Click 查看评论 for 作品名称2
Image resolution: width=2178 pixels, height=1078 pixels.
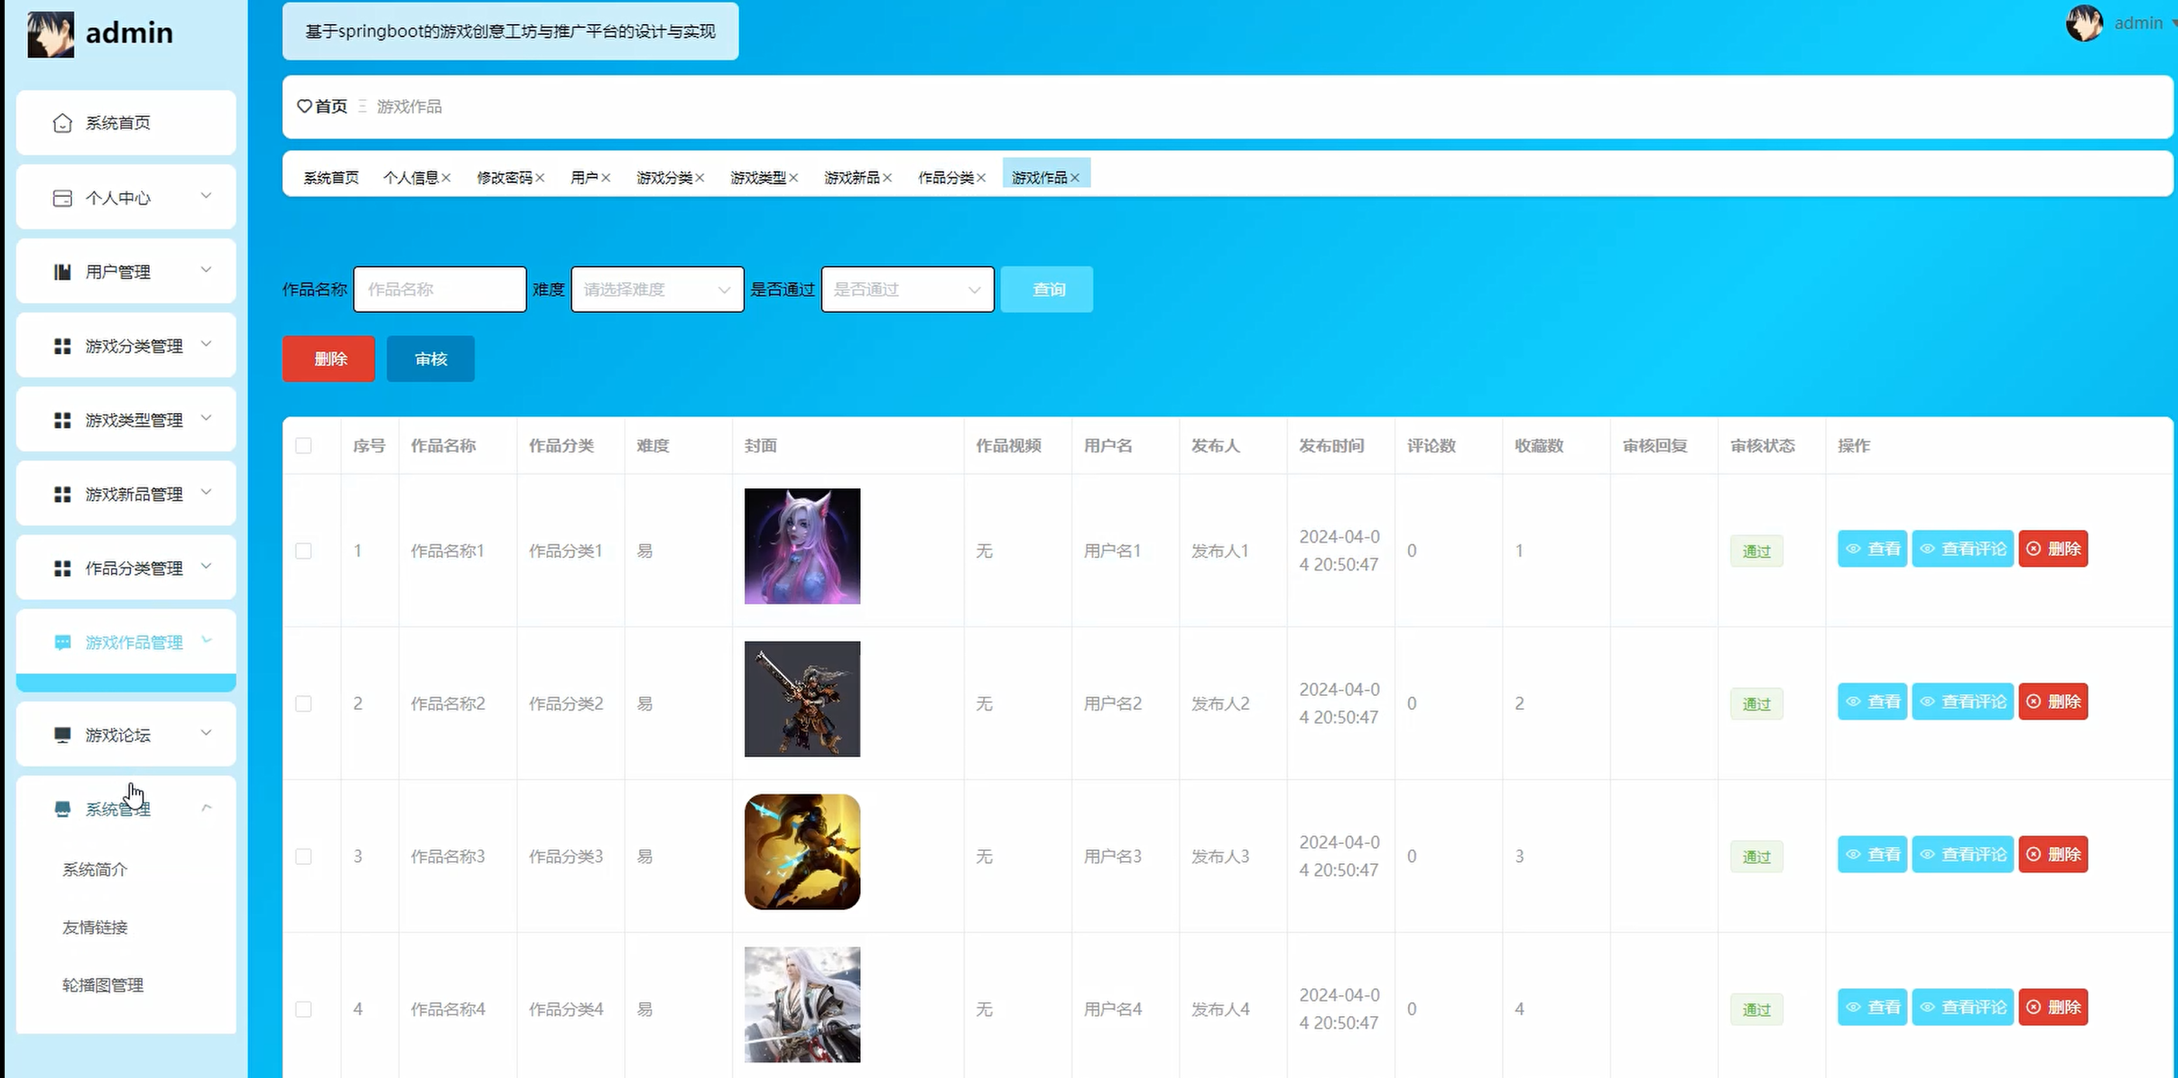tap(1962, 702)
